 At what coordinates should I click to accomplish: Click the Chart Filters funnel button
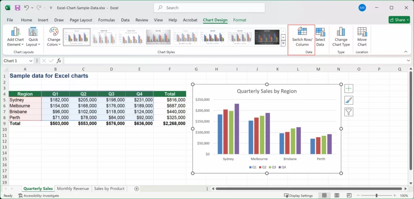coord(349,112)
